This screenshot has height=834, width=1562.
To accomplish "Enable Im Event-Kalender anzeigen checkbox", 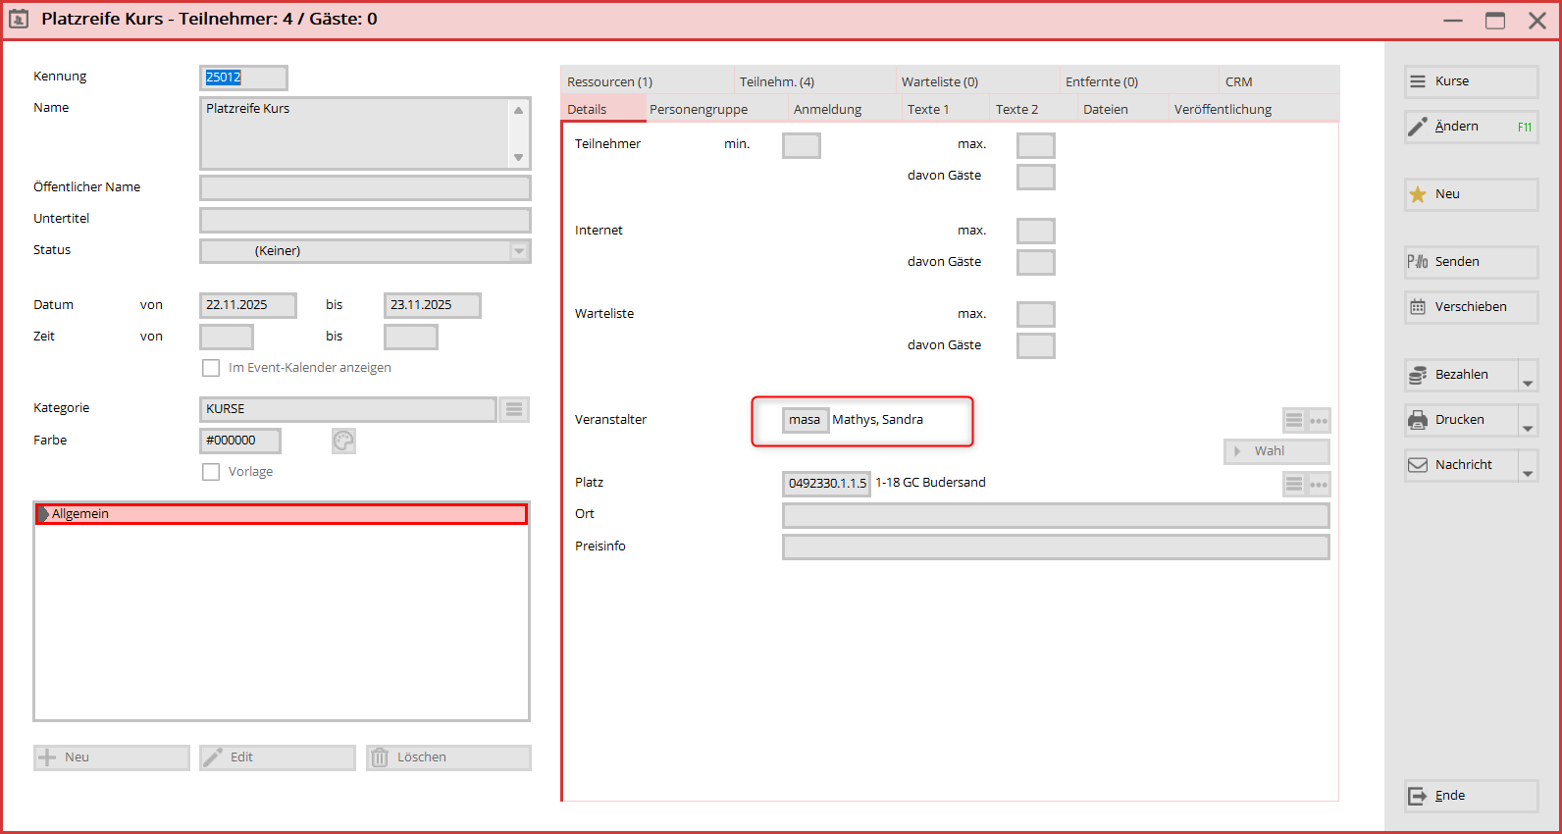I will [x=211, y=368].
